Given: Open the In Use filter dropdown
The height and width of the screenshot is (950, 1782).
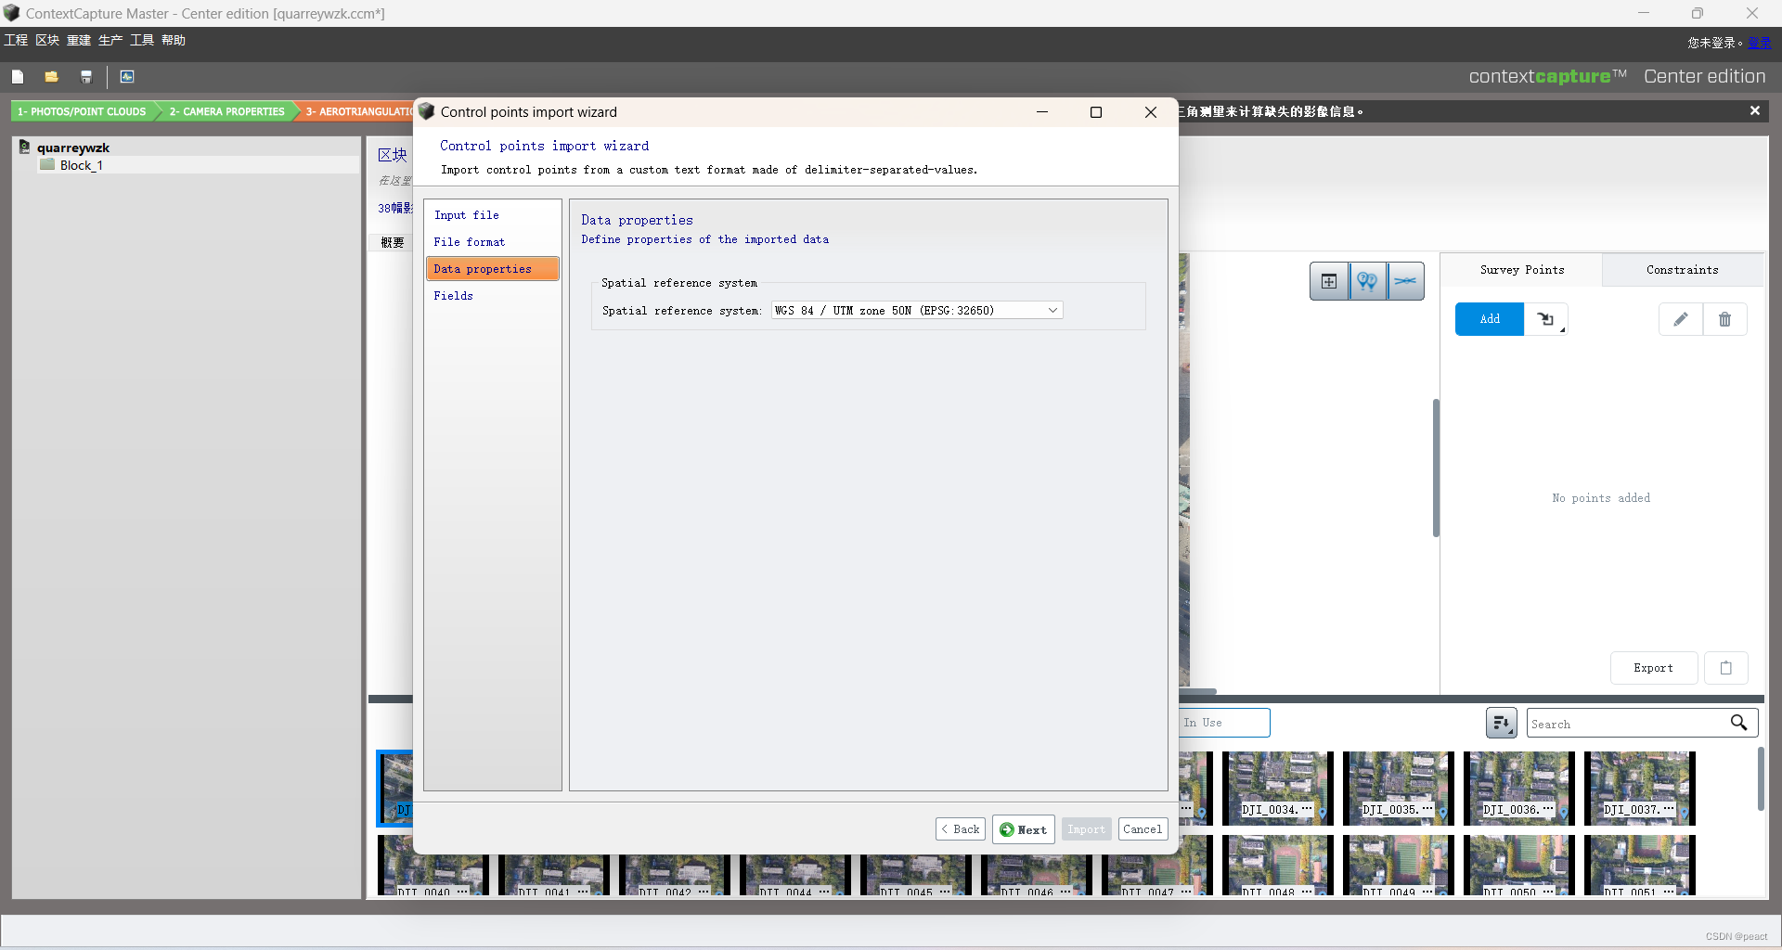Looking at the screenshot, I should pos(1223,723).
